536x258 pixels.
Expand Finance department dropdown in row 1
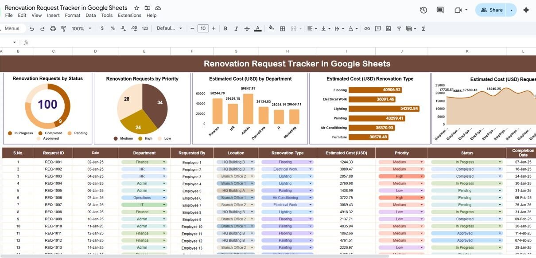(164, 162)
